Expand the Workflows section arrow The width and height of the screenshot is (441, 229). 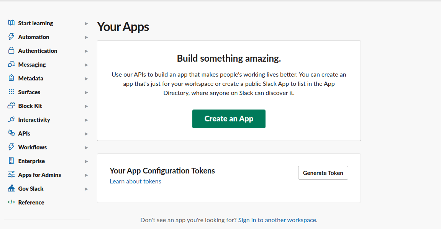(86, 147)
